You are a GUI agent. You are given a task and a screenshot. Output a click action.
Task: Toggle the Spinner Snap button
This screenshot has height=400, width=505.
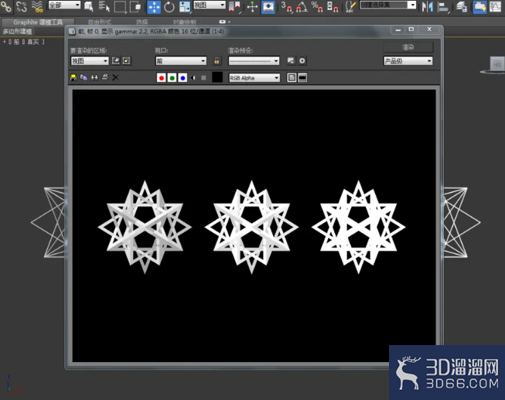[x=333, y=6]
